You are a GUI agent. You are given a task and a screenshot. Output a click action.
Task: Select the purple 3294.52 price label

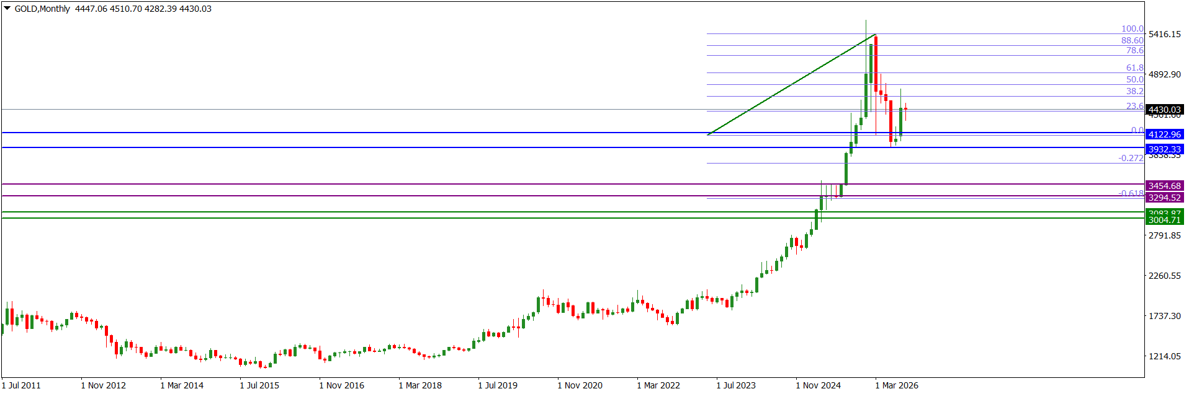[1164, 198]
